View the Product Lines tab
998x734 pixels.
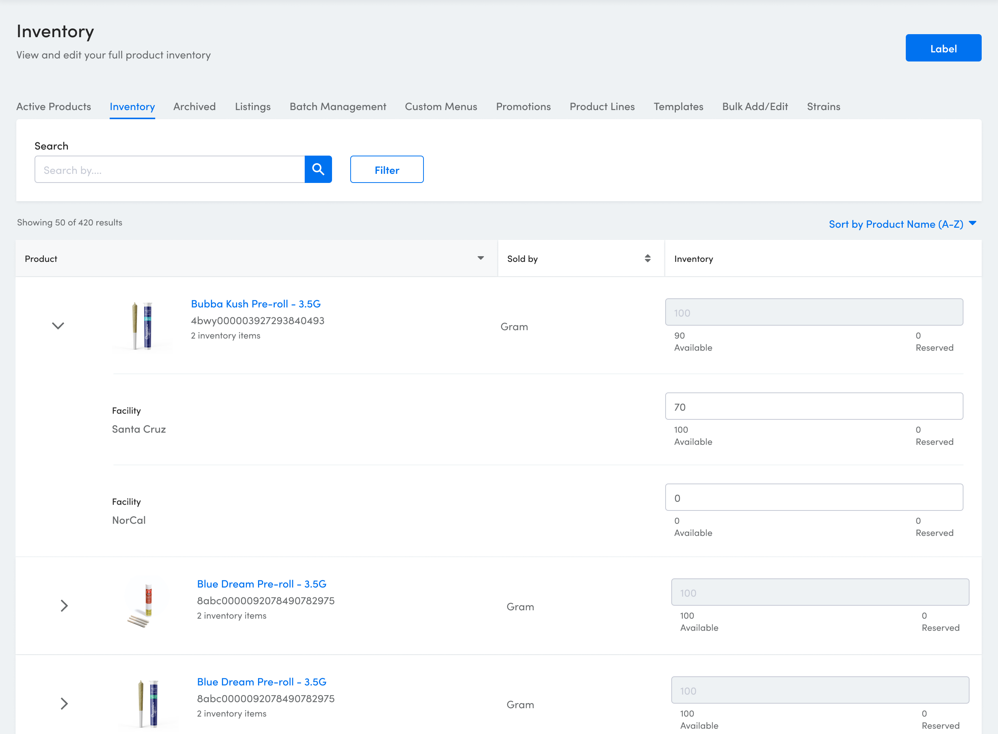602,107
